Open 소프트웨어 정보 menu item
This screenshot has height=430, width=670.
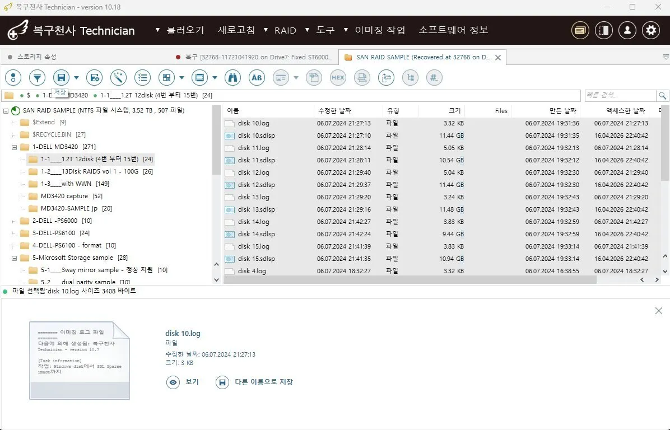click(453, 30)
